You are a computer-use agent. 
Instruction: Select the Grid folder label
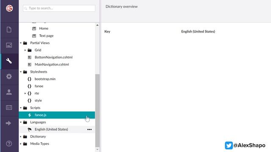tap(38, 50)
